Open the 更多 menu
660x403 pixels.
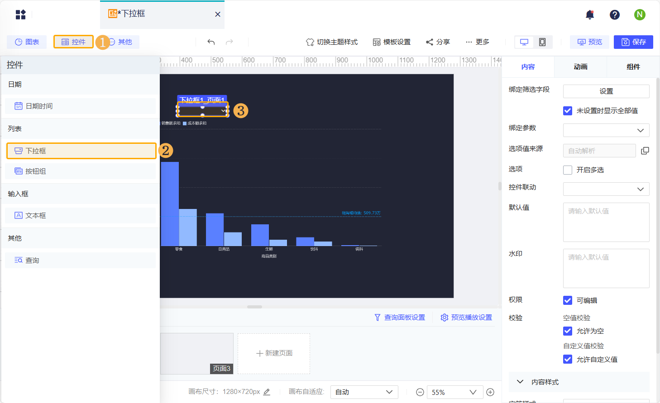pyautogui.click(x=478, y=42)
